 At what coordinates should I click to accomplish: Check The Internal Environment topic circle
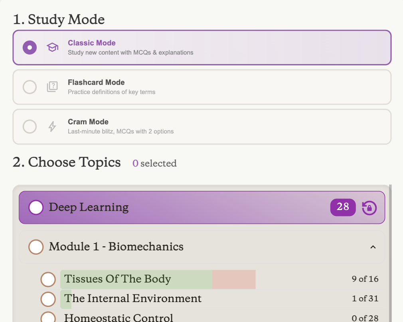click(48, 299)
